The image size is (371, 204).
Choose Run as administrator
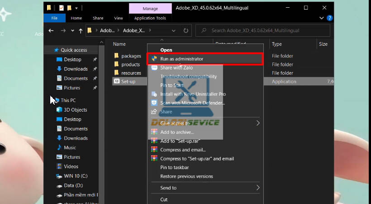(205, 59)
